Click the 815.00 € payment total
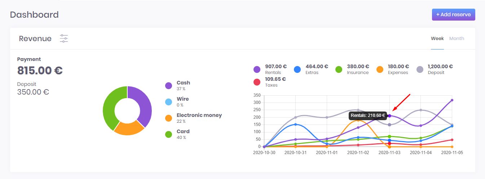 coord(40,70)
